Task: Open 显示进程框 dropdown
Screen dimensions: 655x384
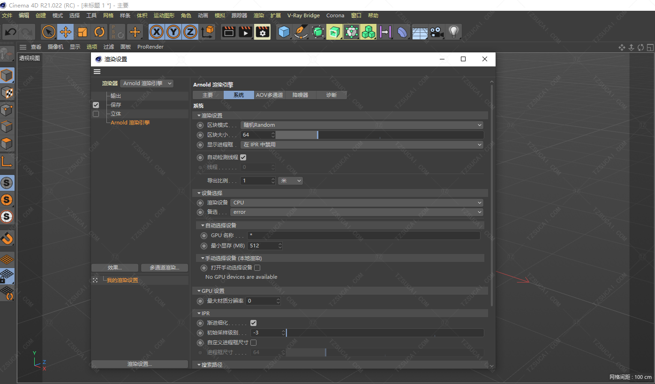Action: tap(362, 145)
